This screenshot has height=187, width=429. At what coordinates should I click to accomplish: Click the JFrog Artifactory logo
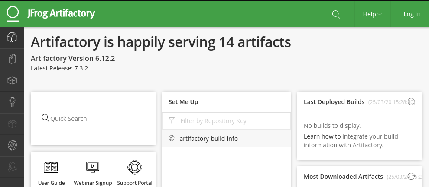tap(51, 14)
